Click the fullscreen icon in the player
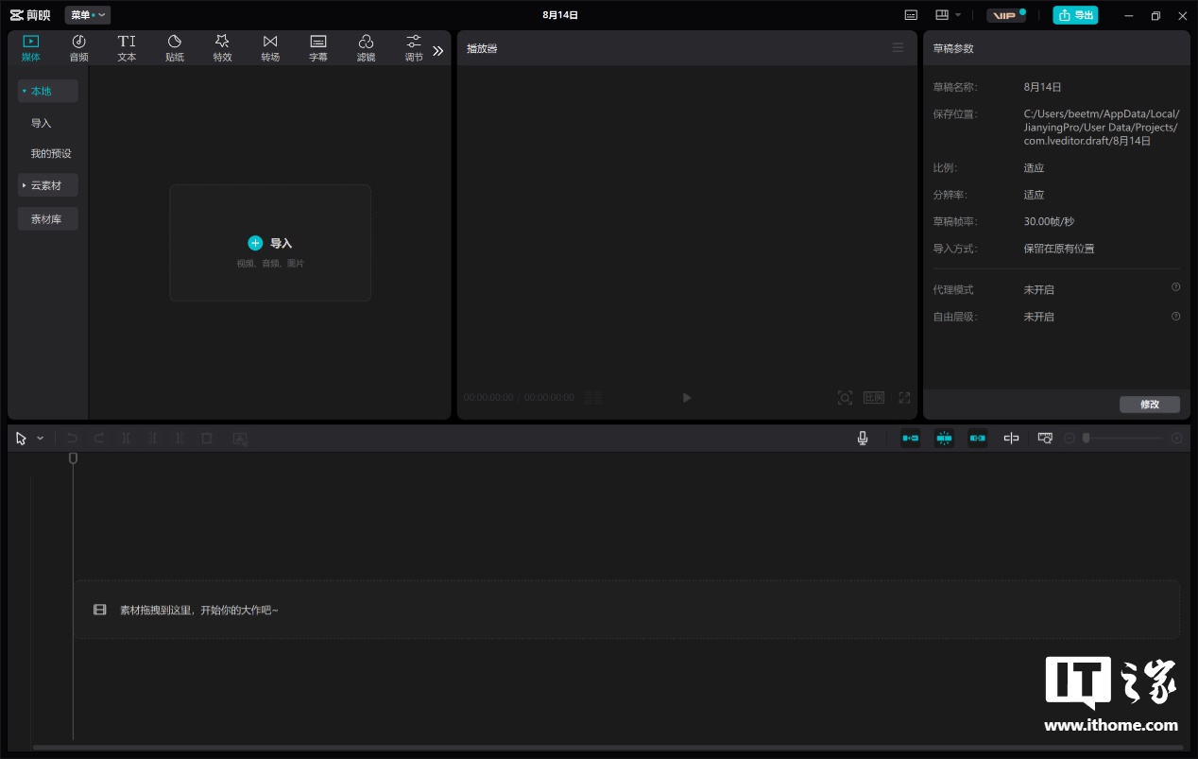The width and height of the screenshot is (1198, 759). 904,398
